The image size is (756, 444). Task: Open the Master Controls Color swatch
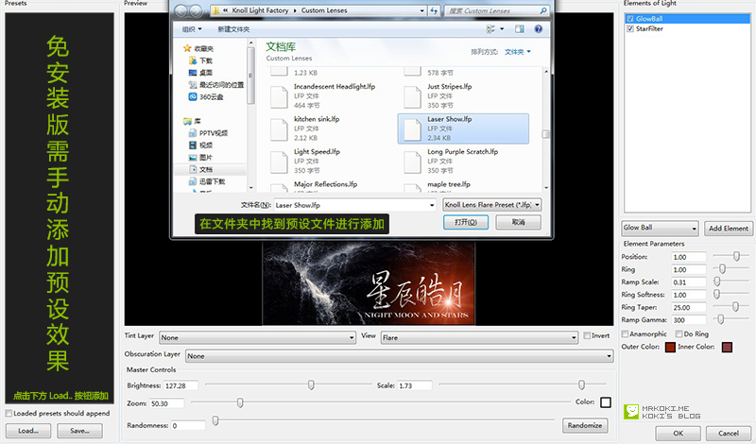click(x=606, y=402)
